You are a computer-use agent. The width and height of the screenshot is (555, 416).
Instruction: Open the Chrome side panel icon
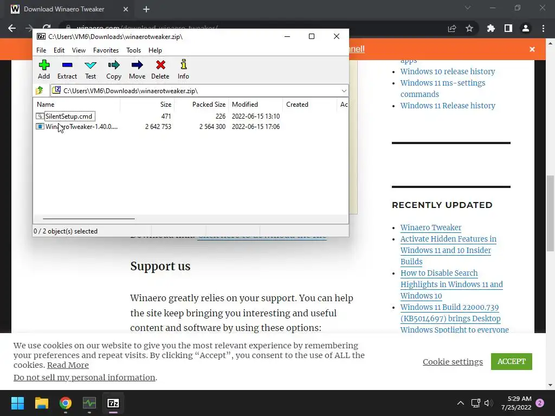tap(508, 28)
